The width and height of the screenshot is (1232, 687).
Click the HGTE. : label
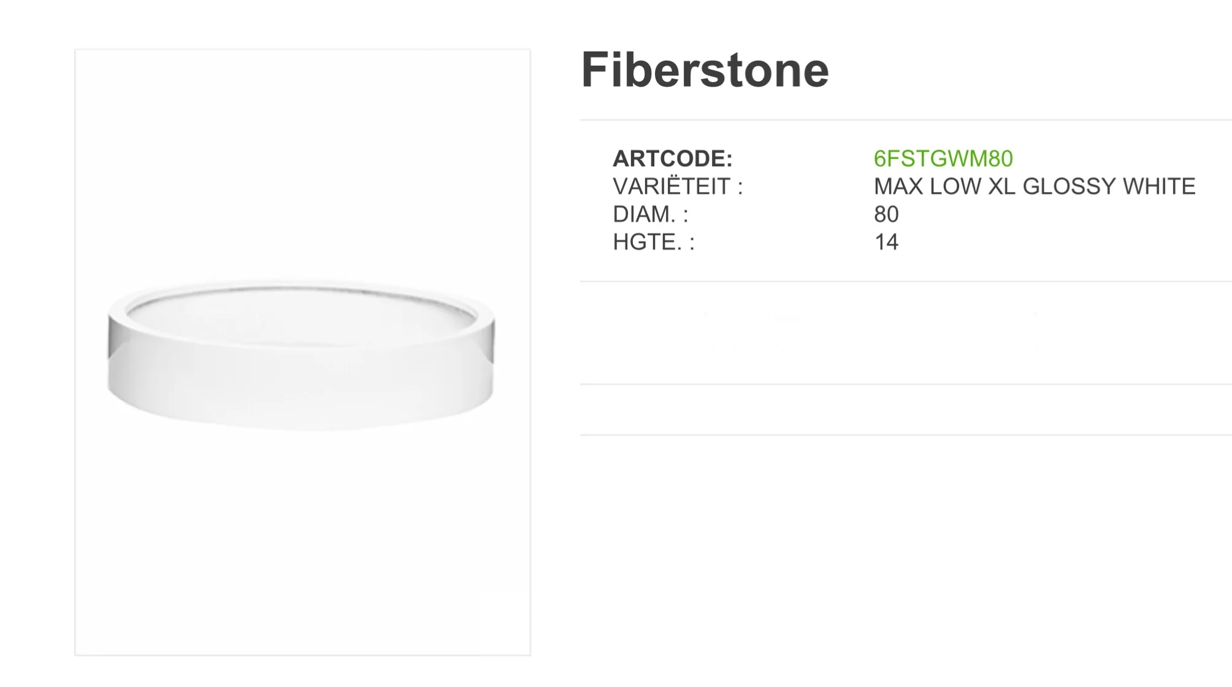click(x=654, y=242)
